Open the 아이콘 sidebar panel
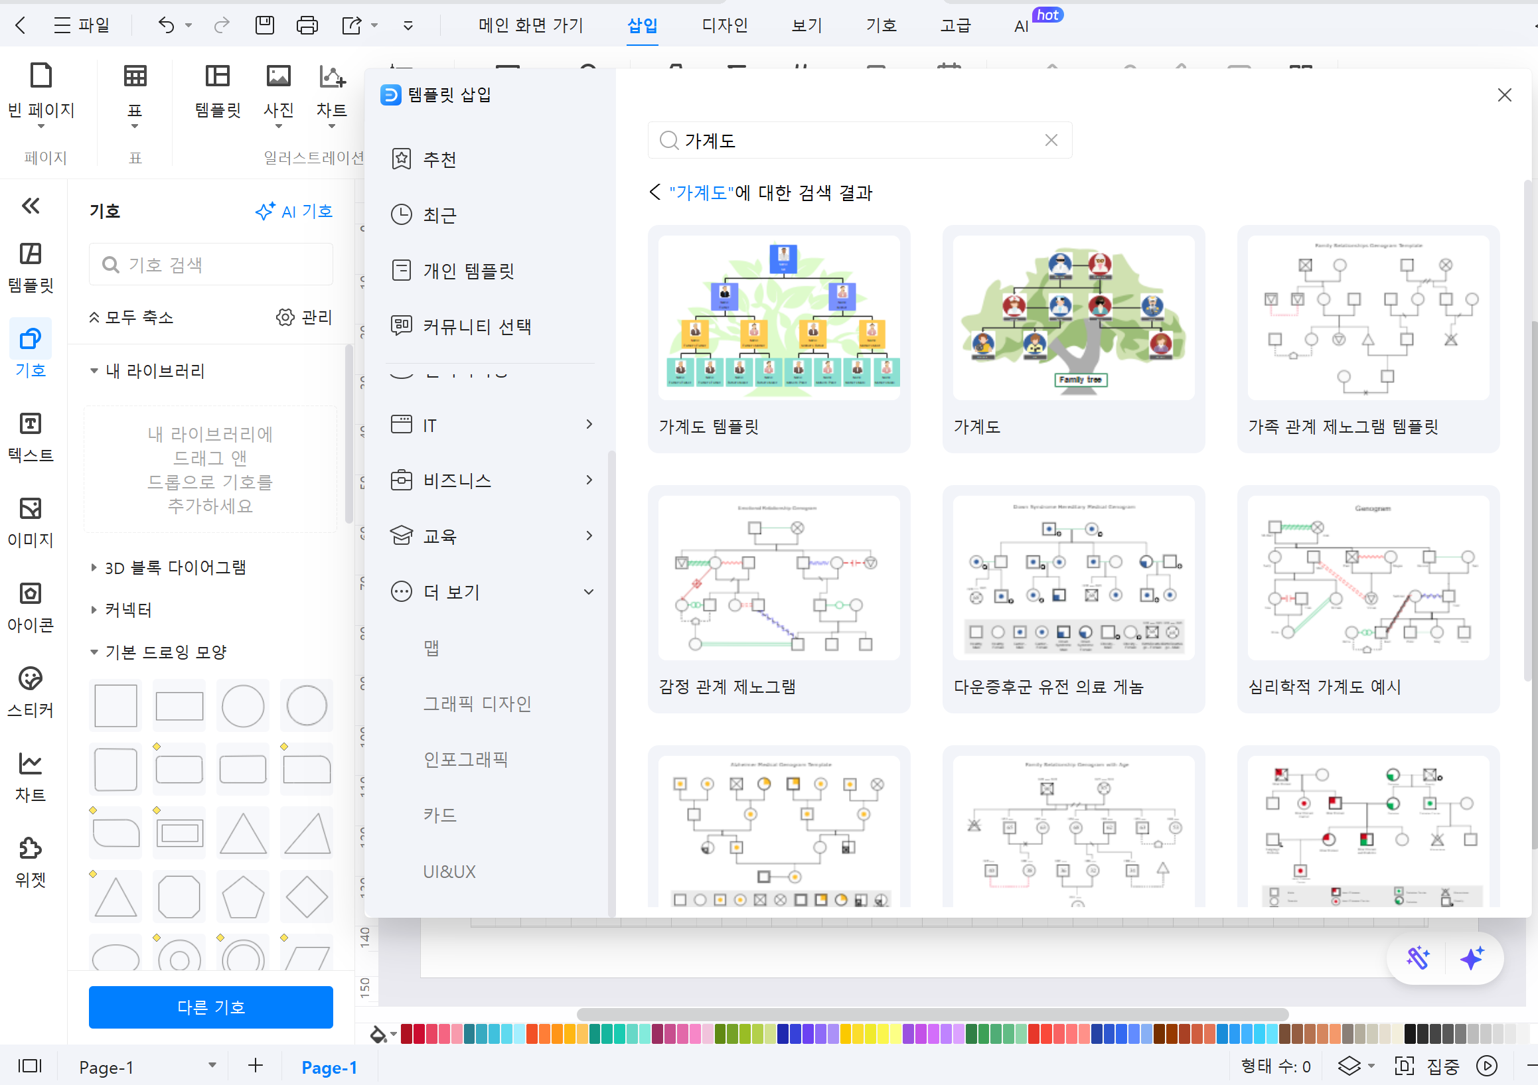Viewport: 1538px width, 1085px height. tap(31, 608)
